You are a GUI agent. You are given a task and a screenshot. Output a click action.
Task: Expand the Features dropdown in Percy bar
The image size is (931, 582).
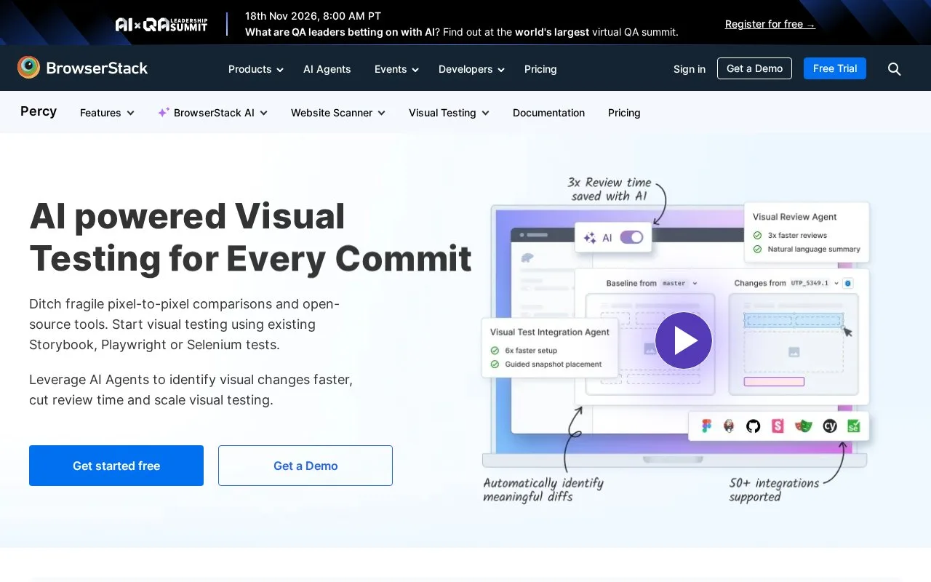107,113
